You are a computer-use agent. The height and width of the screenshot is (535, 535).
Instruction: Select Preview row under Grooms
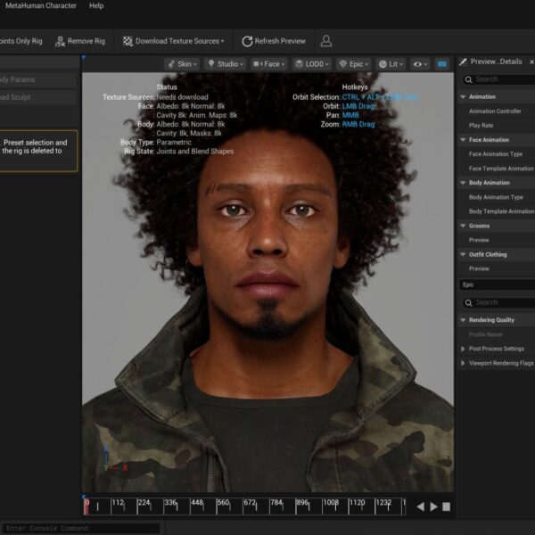497,240
